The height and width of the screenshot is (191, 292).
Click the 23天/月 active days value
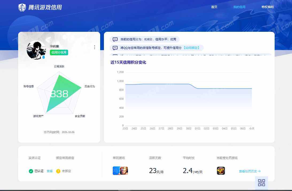tap(156, 171)
